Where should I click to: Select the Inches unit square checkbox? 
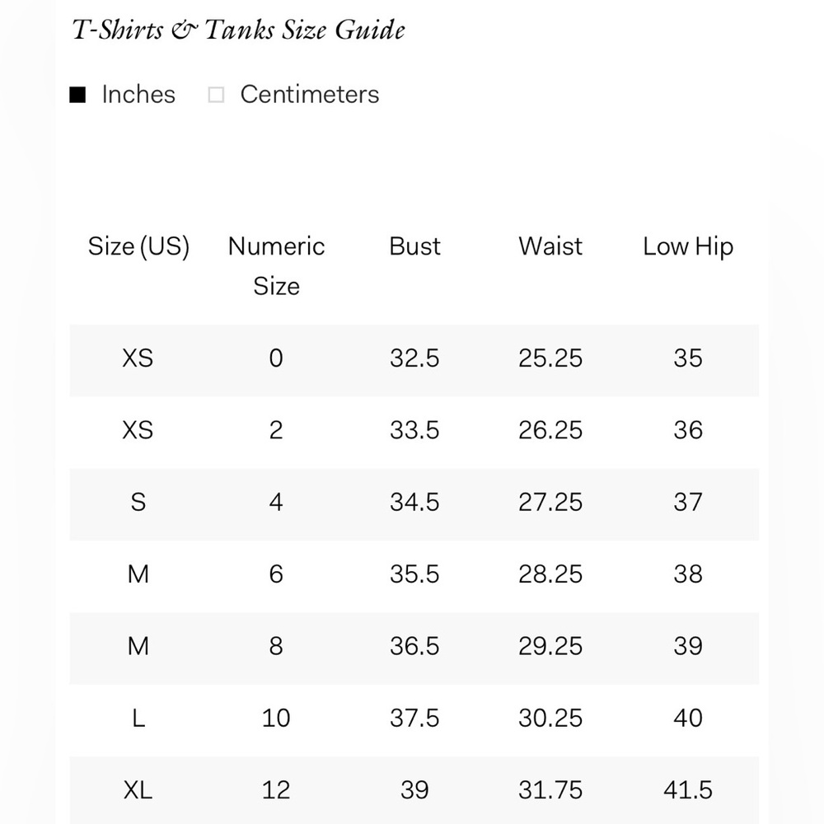tap(77, 95)
